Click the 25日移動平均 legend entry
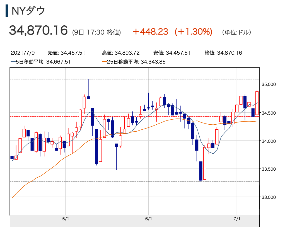This screenshot has height=232, width=285. point(134,62)
